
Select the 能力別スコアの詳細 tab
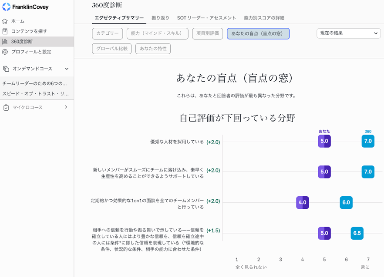point(264,18)
